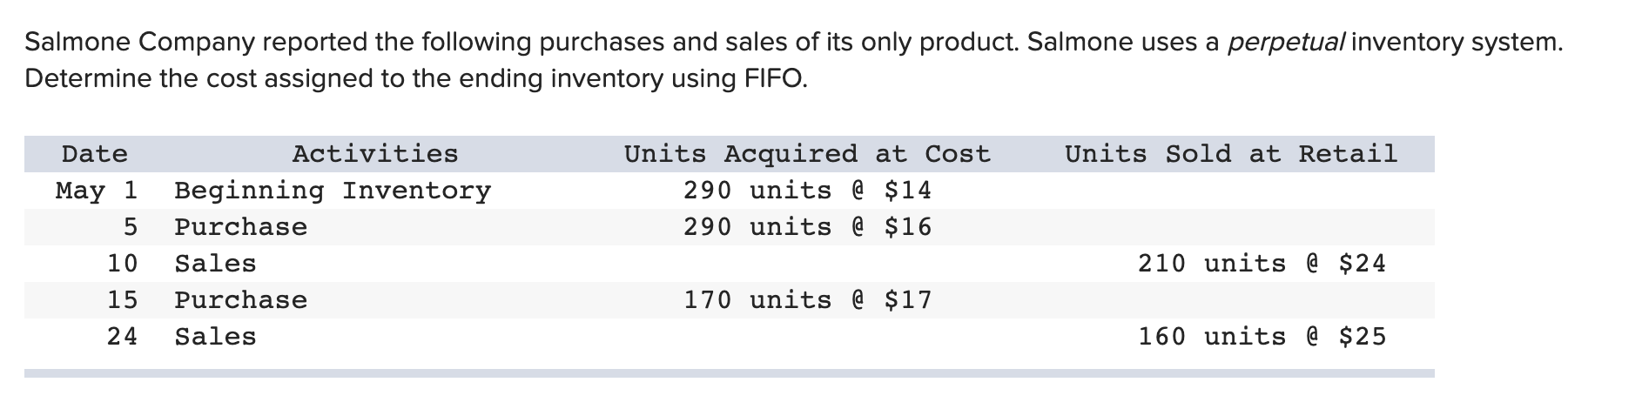
Task: Select the Sales entry dated 10
Action: pos(215,264)
